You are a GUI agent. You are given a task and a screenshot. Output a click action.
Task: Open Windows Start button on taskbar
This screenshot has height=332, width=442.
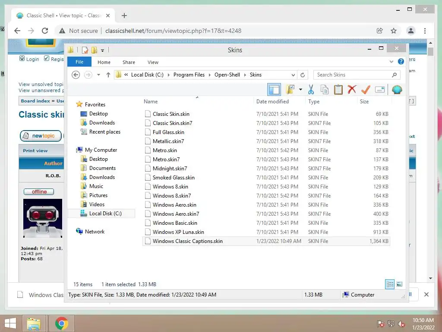click(x=10, y=323)
